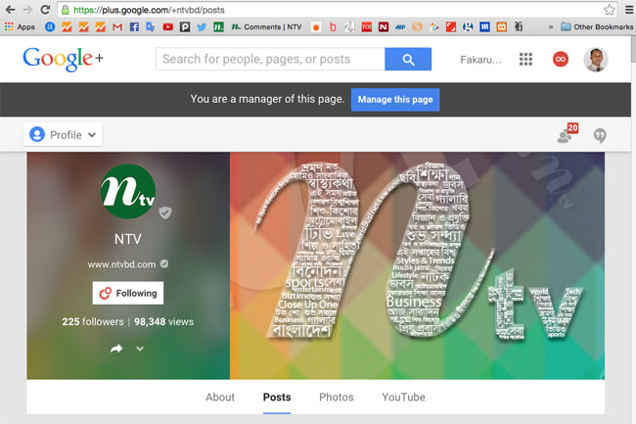Screen dimensions: 636x424
Task: Click the page vertical scrollbar
Action: coord(633,50)
